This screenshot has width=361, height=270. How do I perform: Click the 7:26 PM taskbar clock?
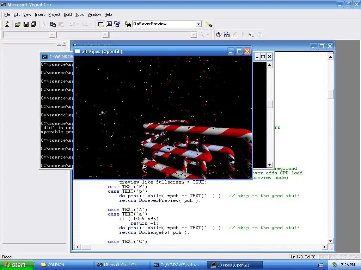pos(348,265)
